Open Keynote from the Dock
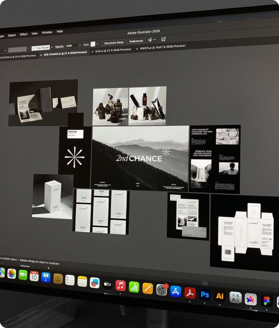The image size is (279, 328). click(46, 278)
